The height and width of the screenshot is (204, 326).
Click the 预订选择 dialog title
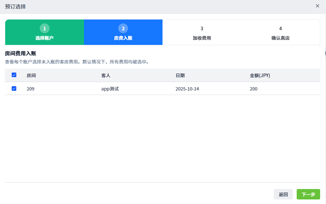point(15,7)
